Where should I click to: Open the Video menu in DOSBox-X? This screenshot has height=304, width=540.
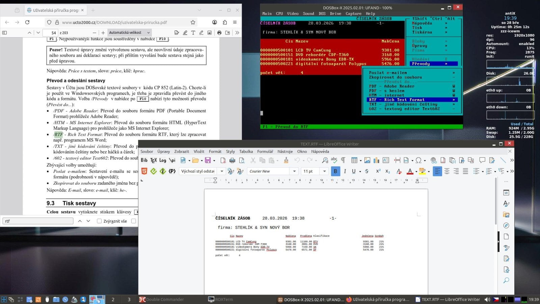click(x=293, y=14)
